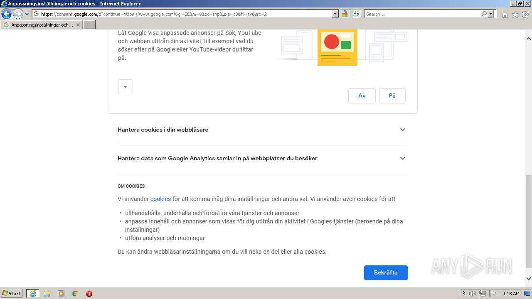532x299 pixels.
Task: Show hidden system tray icons
Action: pos(463,294)
